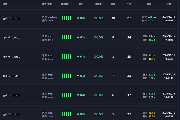The image size is (180, 120).
Task: Click the first-token latency 723 ms
Action: click(152, 17)
